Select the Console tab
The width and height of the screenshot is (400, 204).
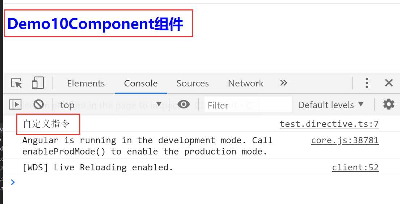(141, 83)
